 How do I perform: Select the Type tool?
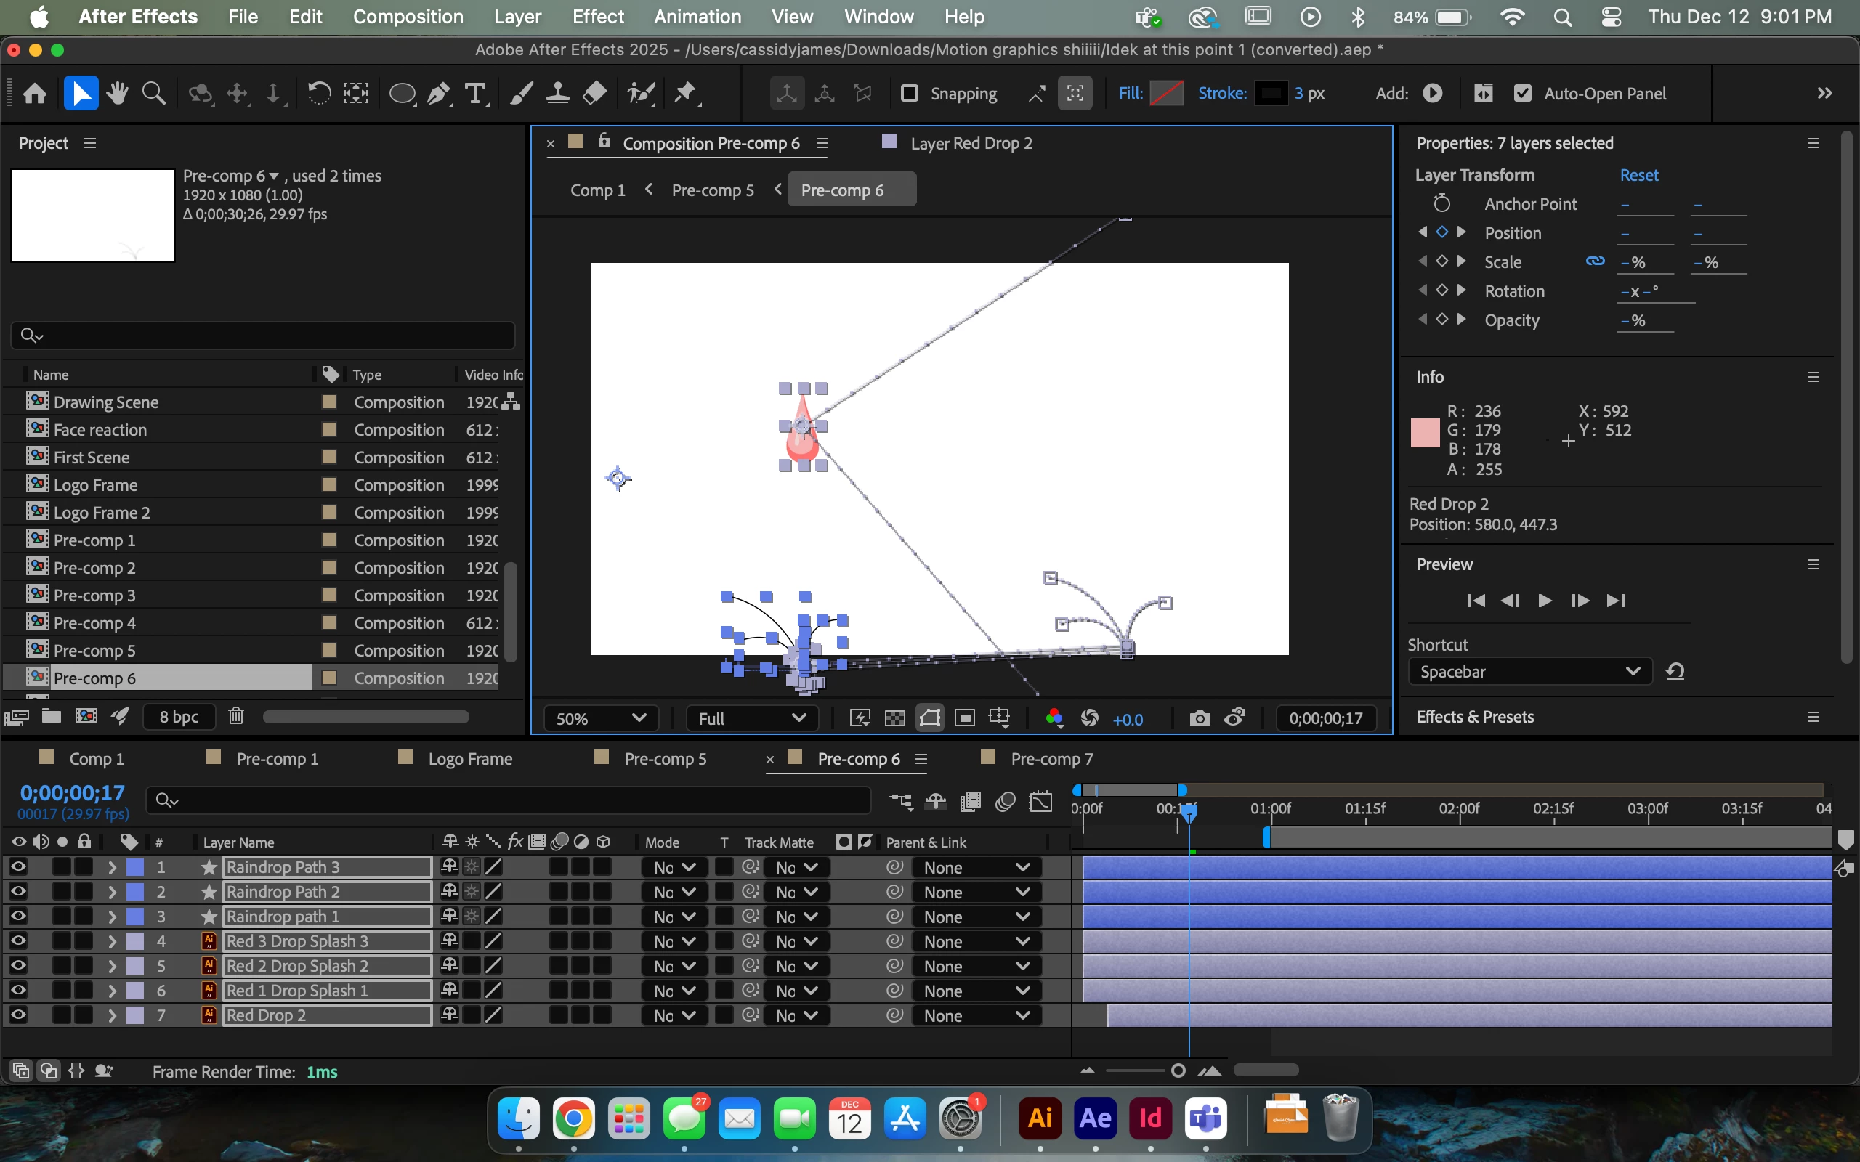476,94
